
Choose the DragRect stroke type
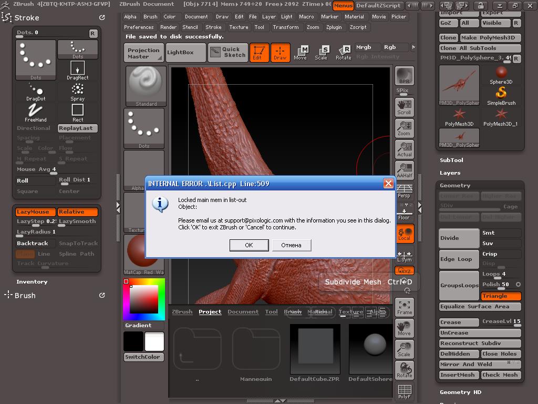pyautogui.click(x=78, y=70)
